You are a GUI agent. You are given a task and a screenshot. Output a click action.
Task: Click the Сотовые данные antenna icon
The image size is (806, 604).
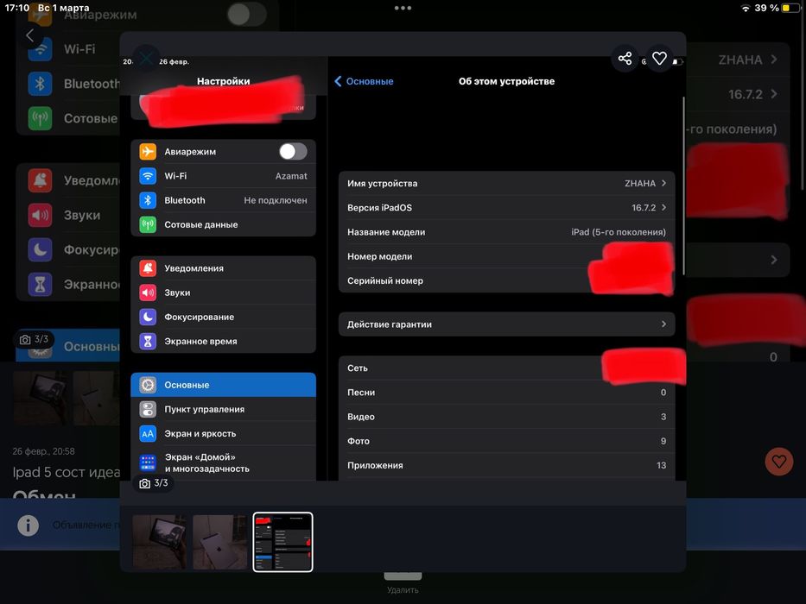(148, 224)
